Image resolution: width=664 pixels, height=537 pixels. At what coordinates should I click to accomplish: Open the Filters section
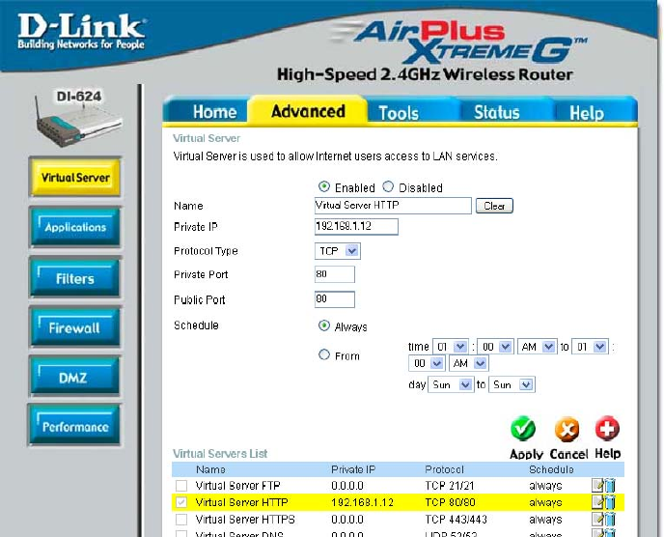(x=75, y=278)
